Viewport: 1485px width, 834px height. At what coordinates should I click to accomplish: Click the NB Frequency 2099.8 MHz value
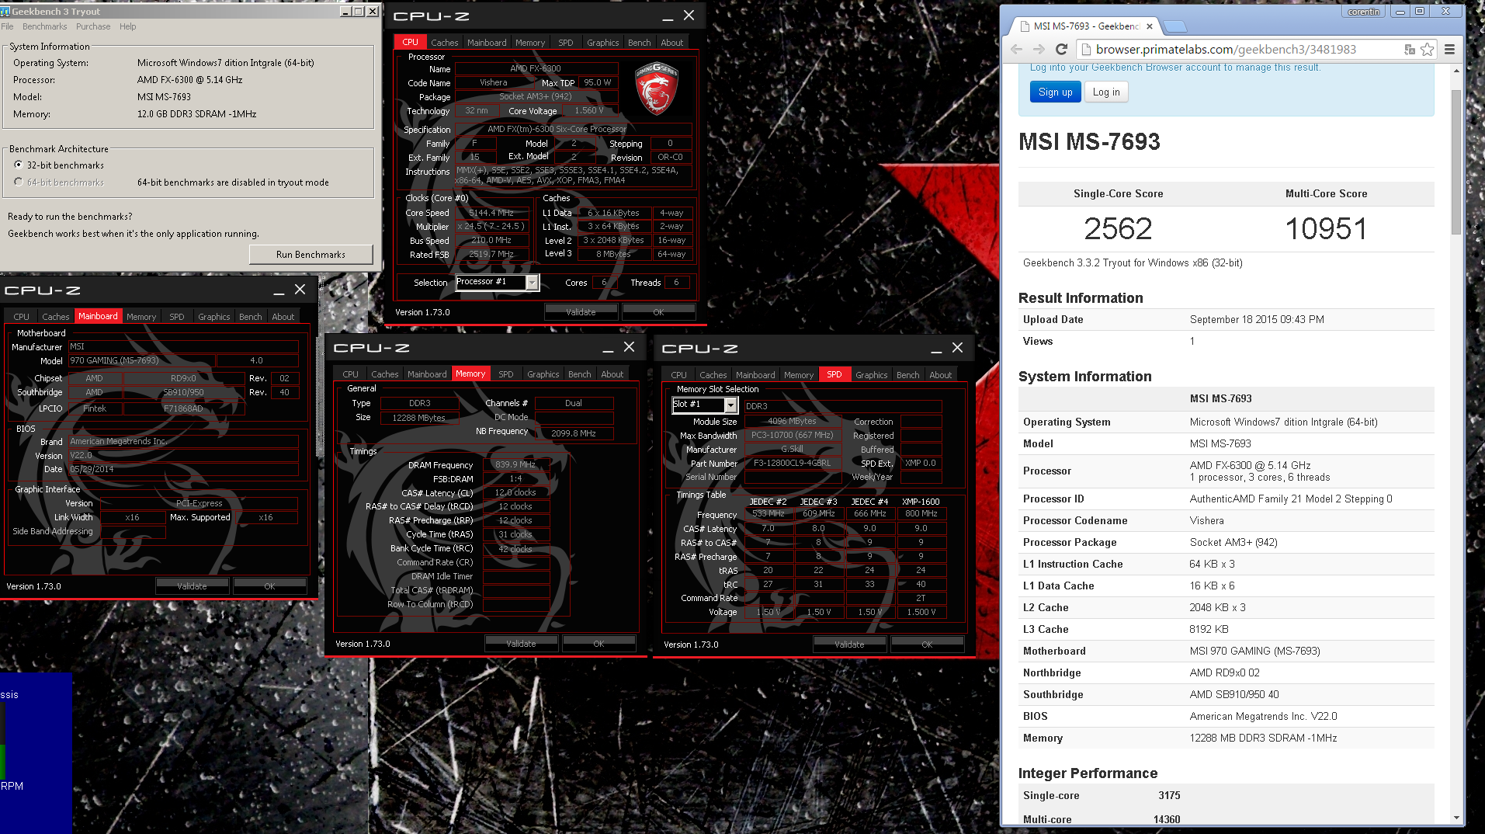point(574,433)
